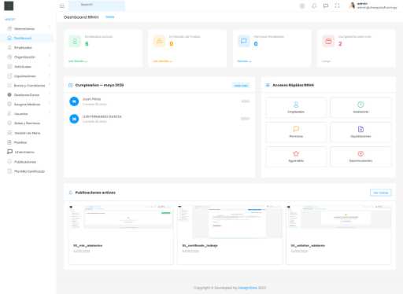Click the Roles y Permisos sidebar icon

click(x=9, y=123)
